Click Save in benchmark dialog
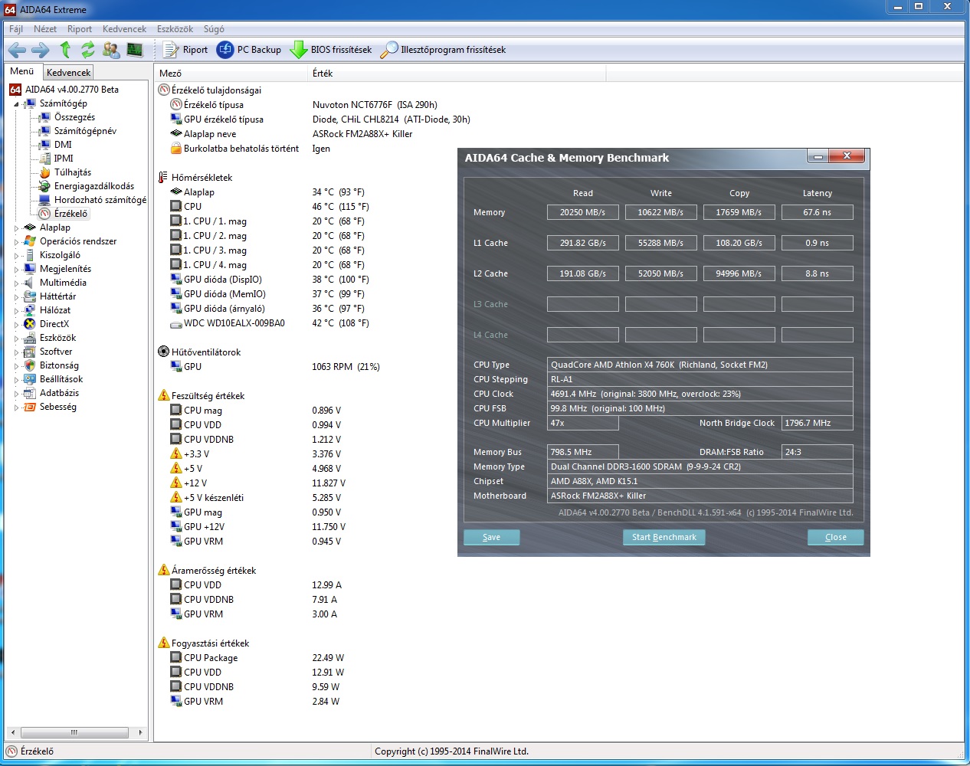The width and height of the screenshot is (970, 766). pos(492,537)
